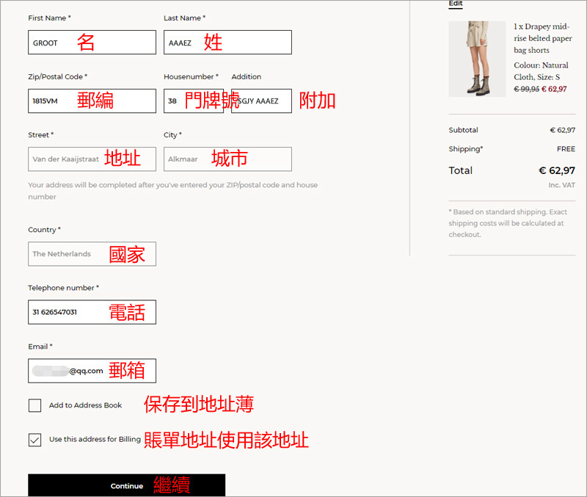
Task: Click the Use this address for Billing label
Action: pos(94,440)
